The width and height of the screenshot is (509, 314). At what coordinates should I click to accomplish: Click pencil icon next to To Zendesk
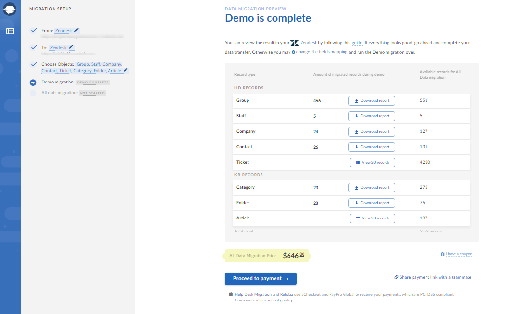point(71,47)
